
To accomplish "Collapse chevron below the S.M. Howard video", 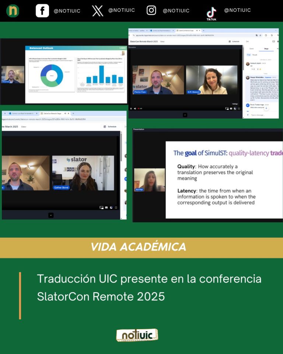I will [185, 115].
